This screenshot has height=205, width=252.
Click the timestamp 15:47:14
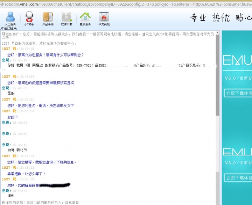point(27,156)
